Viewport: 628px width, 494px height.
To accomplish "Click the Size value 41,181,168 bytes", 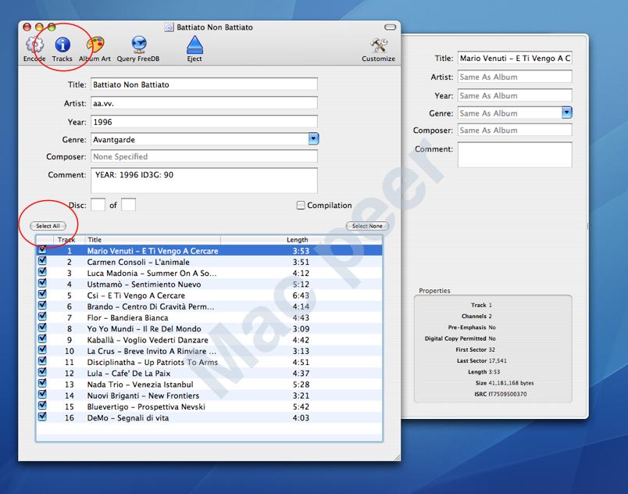I will (511, 383).
